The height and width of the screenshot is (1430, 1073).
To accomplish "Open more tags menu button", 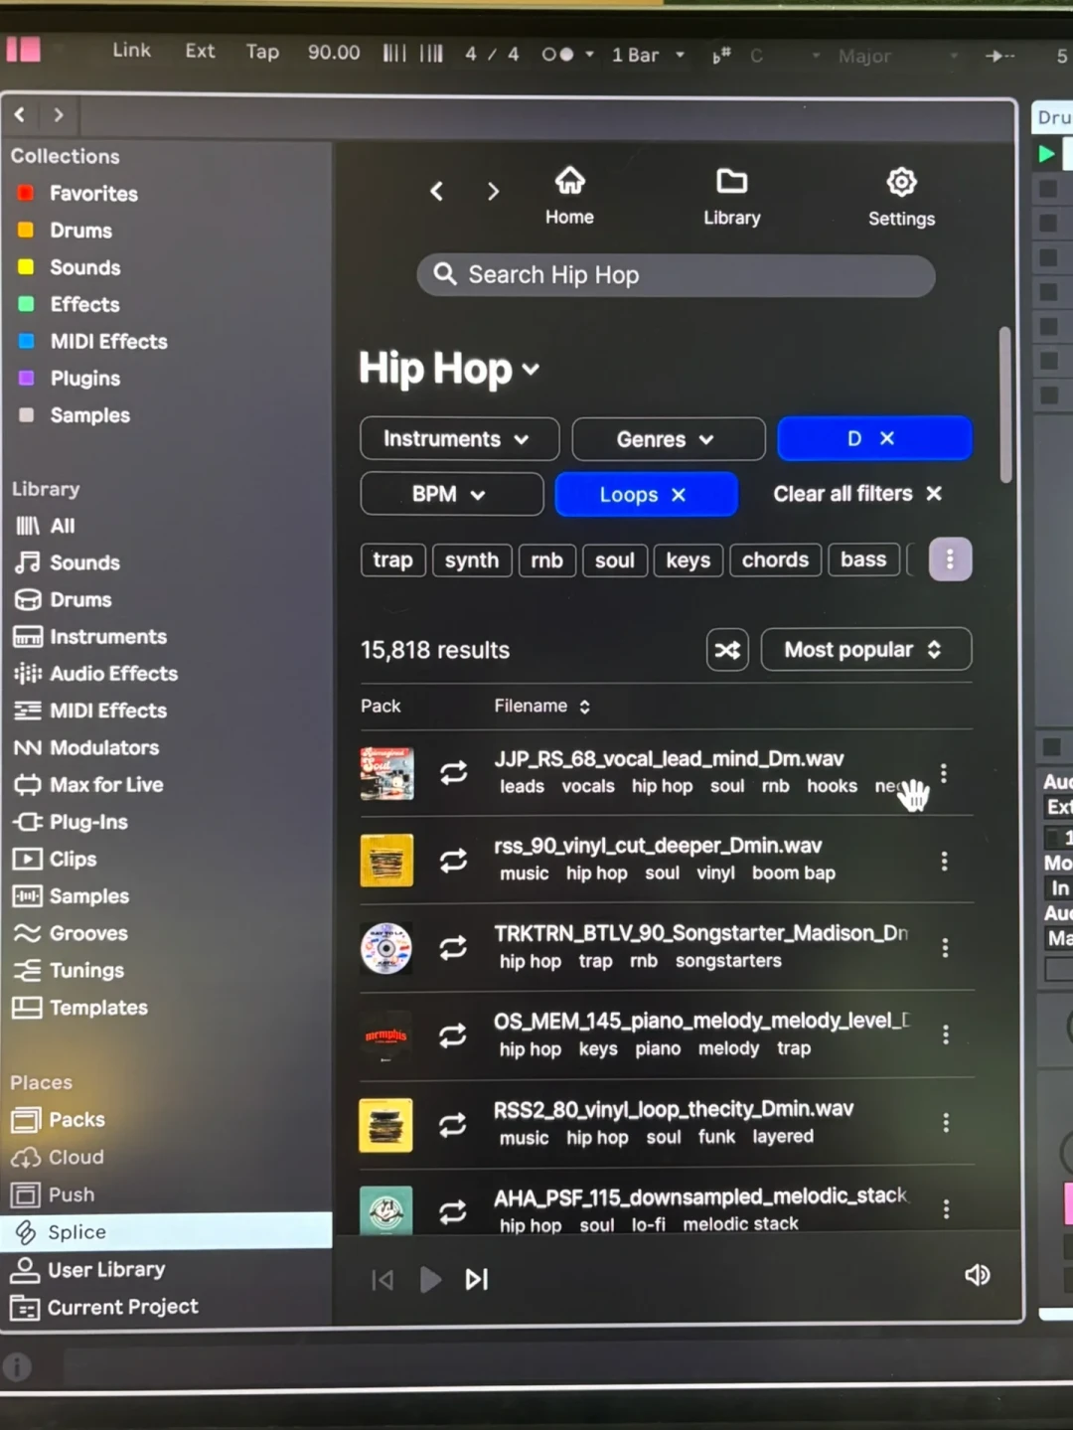I will [950, 559].
